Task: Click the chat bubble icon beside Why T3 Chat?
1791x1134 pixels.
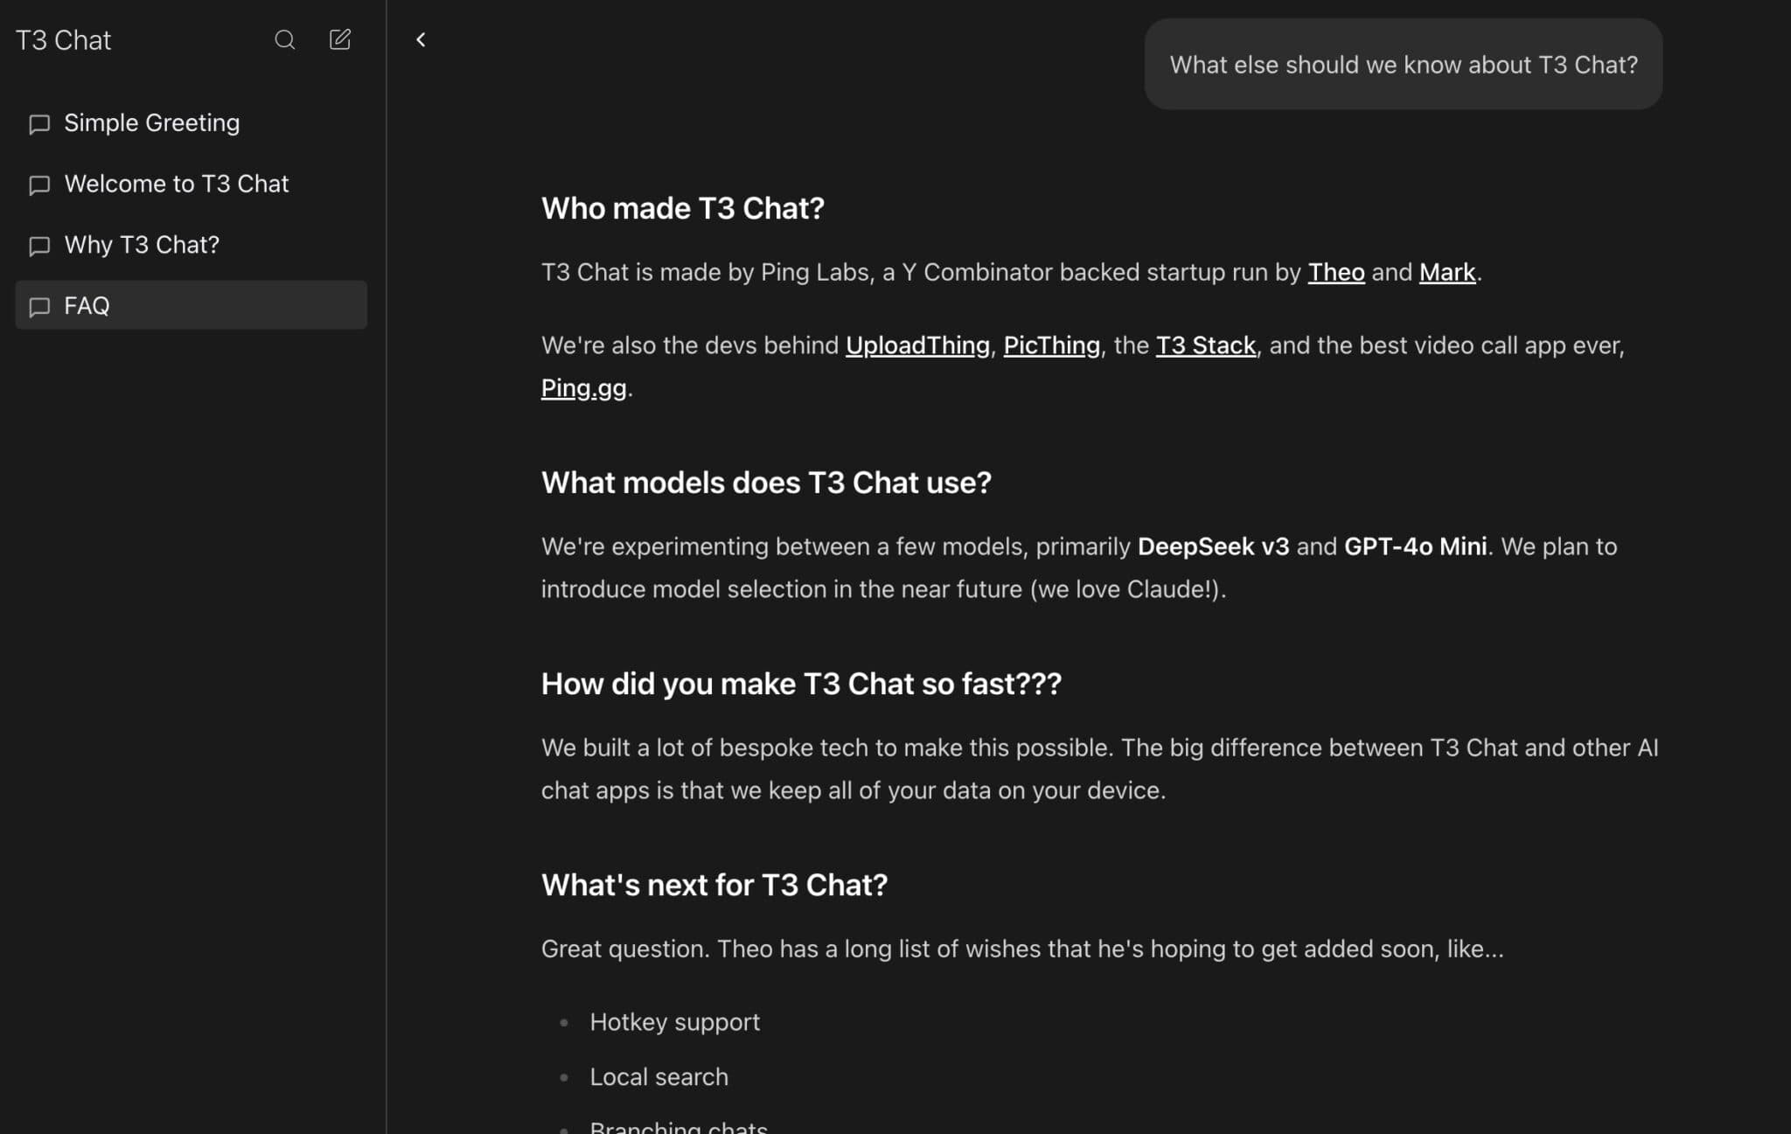Action: click(39, 247)
